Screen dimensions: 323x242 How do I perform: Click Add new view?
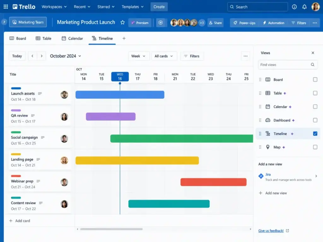tap(273, 193)
